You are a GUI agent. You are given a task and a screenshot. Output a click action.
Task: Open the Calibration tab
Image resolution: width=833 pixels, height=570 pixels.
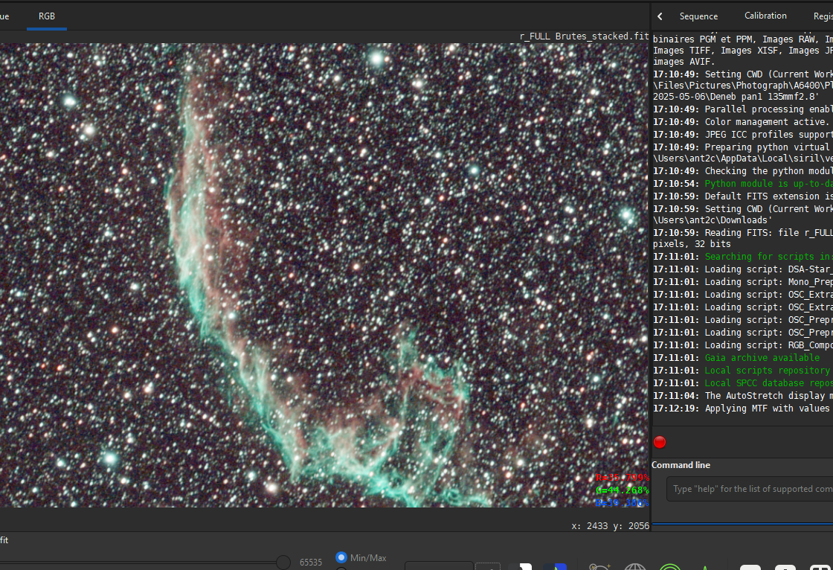coord(765,16)
